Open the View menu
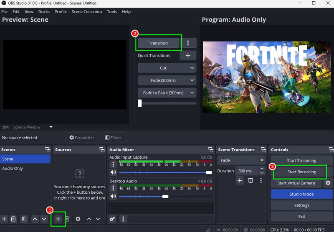 [x=29, y=12]
